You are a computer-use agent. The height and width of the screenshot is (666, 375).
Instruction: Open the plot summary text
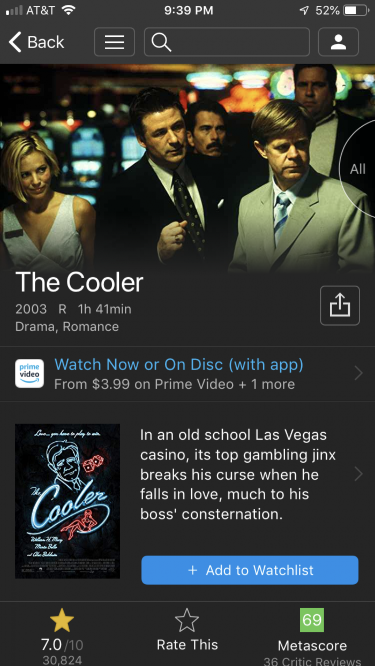click(x=238, y=474)
